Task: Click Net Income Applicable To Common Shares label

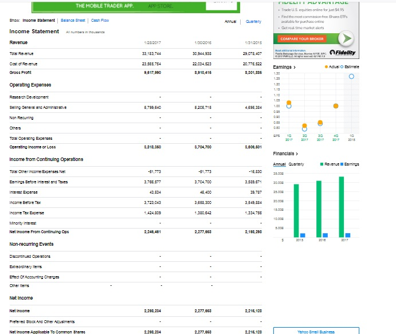Action: coord(47,332)
